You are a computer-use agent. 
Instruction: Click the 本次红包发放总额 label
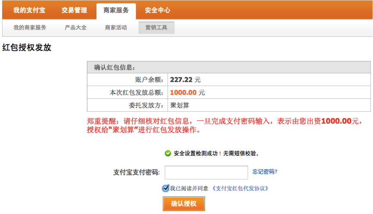(137, 92)
